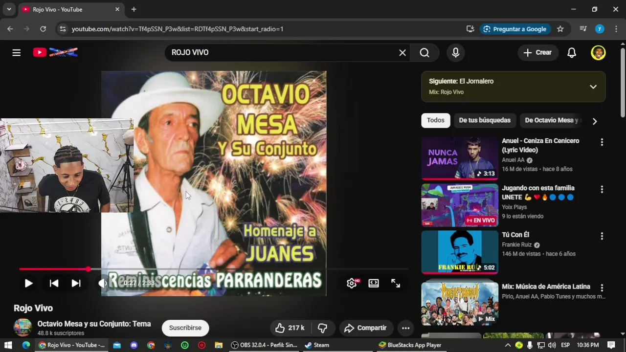Open the player settings gear
This screenshot has width=626, height=352.
352,283
